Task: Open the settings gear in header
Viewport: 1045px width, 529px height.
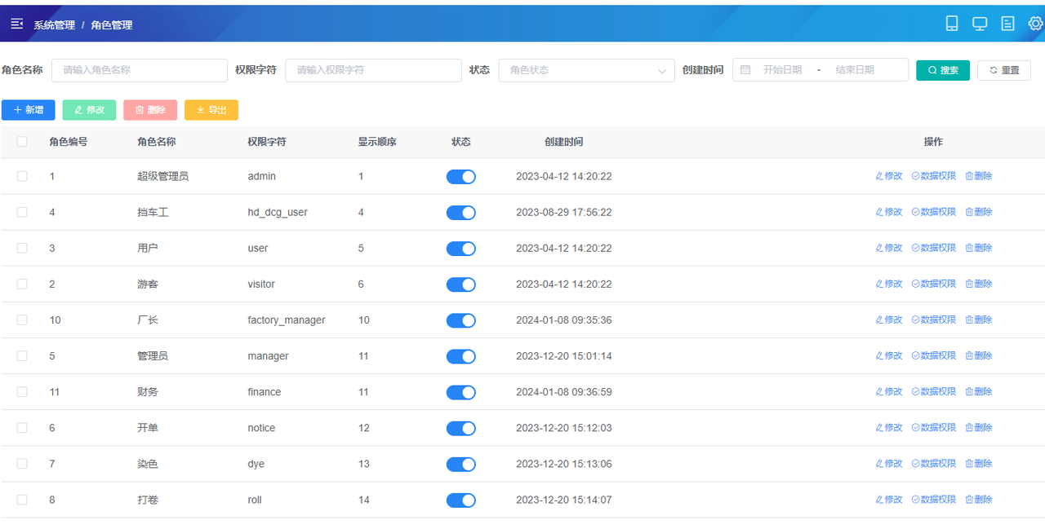Action: (x=1036, y=24)
